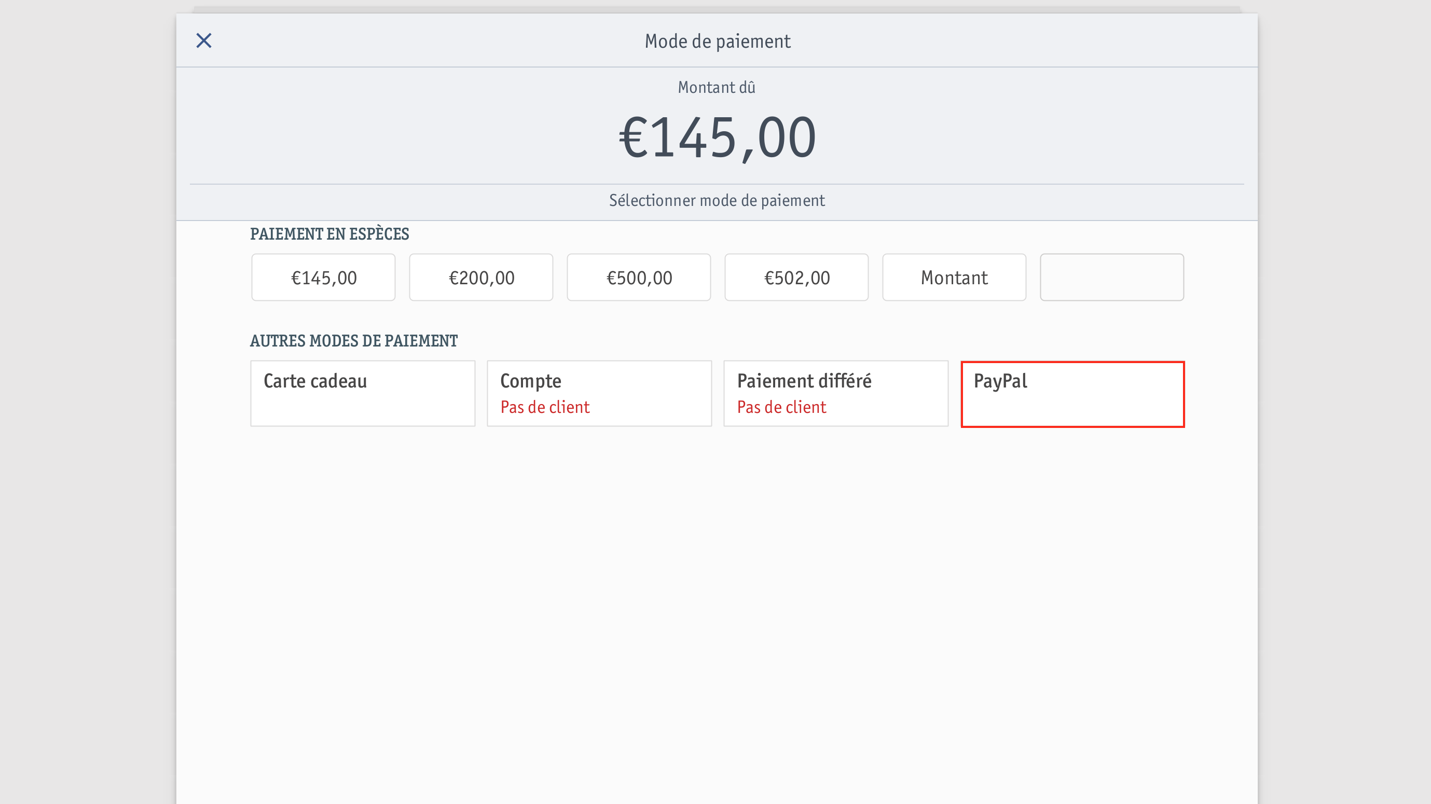Viewport: 1431px width, 804px height.
Task: Select Carte cadeau payment method
Action: pos(363,394)
